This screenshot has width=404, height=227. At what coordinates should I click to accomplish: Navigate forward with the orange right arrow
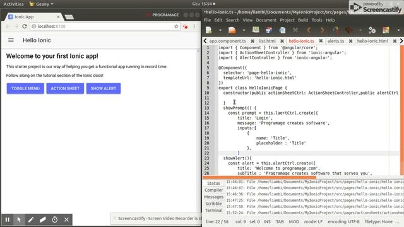[322, 30]
